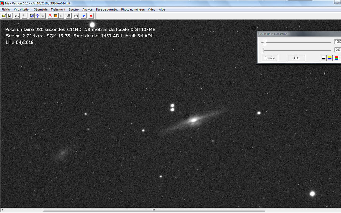Click the high threshold value field 1080
341x213 pixels.
pyautogui.click(x=338, y=42)
